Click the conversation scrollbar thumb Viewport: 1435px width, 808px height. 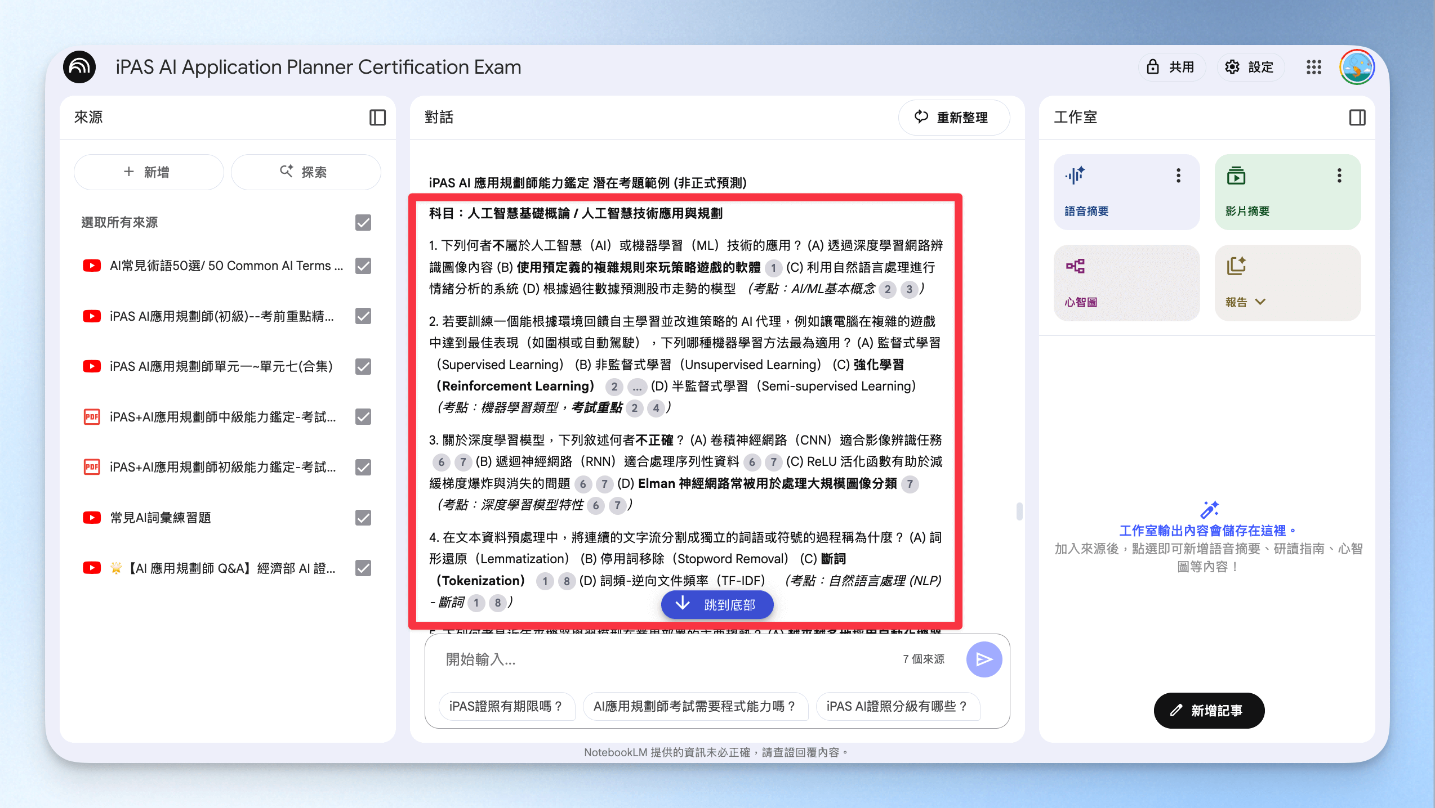coord(1019,511)
